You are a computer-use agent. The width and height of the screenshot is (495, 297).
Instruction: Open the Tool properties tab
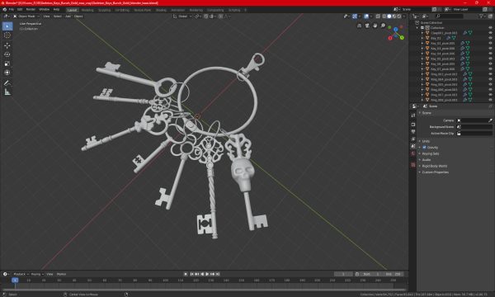[413, 115]
